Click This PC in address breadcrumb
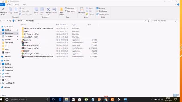Image resolution: width=182 pixels, height=102 pixels. click(20, 21)
